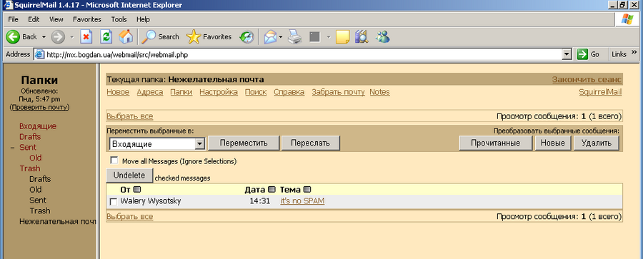Screen dimensions: 643x259
Task: Click the Удалить button
Action: (x=596, y=143)
